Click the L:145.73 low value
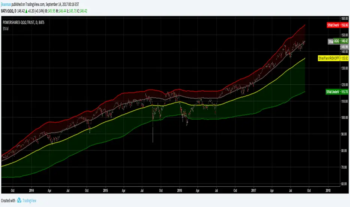This screenshot has width=350, height=207. pos(71,11)
